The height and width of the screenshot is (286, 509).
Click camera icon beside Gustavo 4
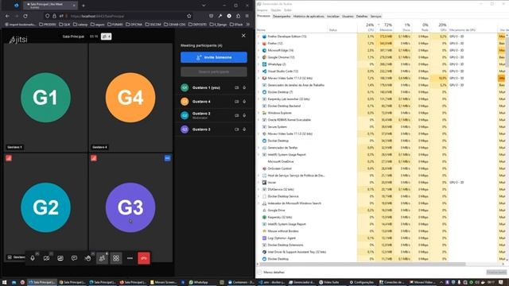click(237, 102)
